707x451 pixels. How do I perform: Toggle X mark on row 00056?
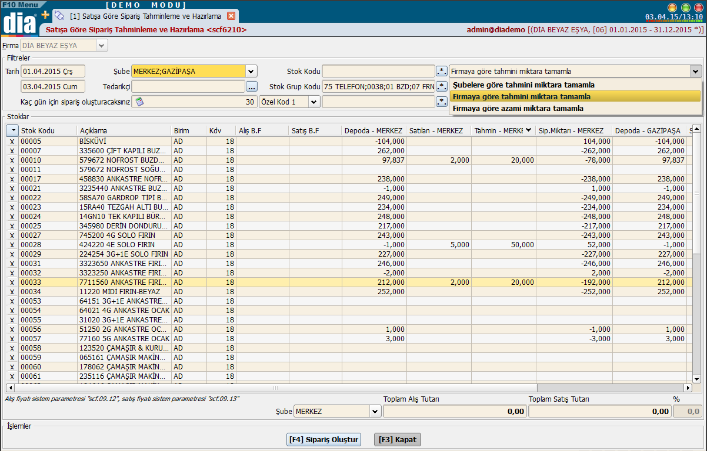click(x=12, y=329)
